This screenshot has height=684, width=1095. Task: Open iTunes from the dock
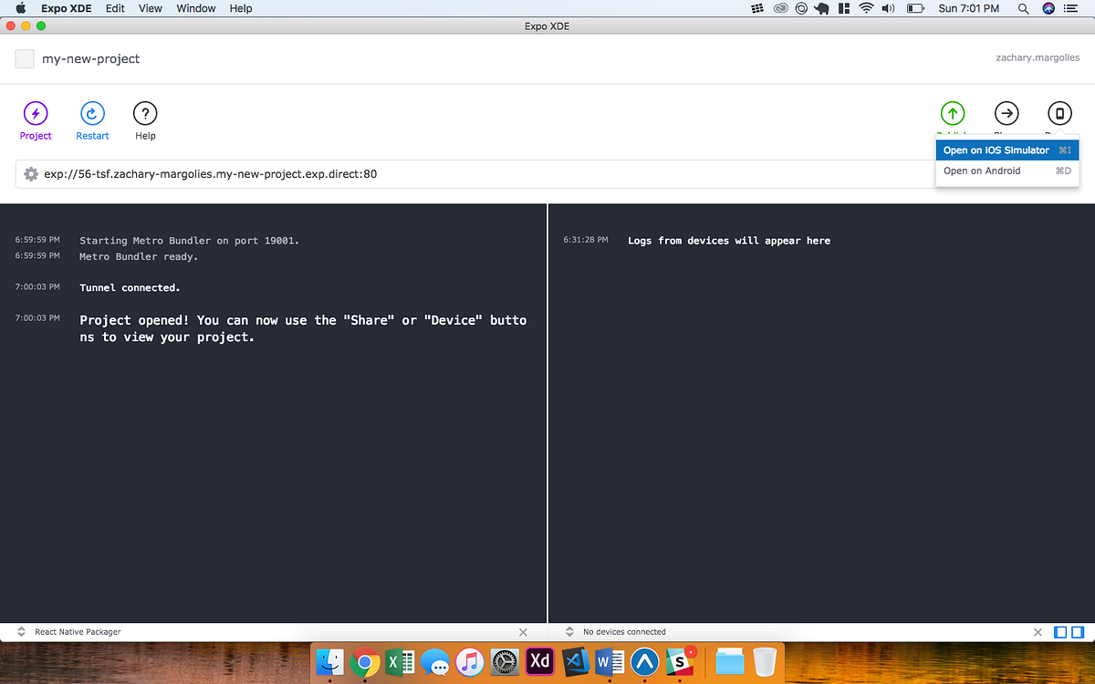point(469,661)
